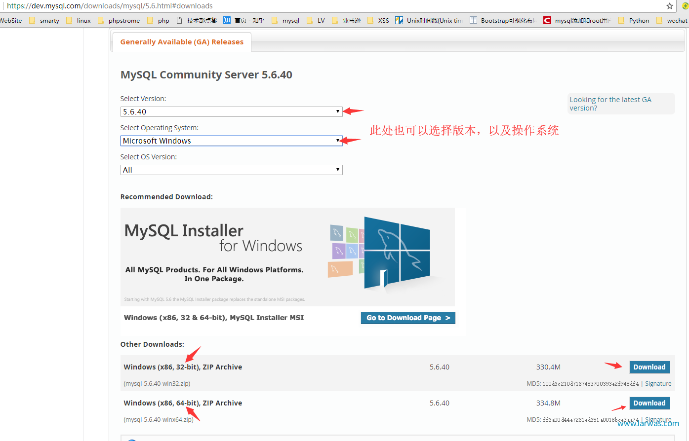Bookmark this page with the star icon

[670, 6]
